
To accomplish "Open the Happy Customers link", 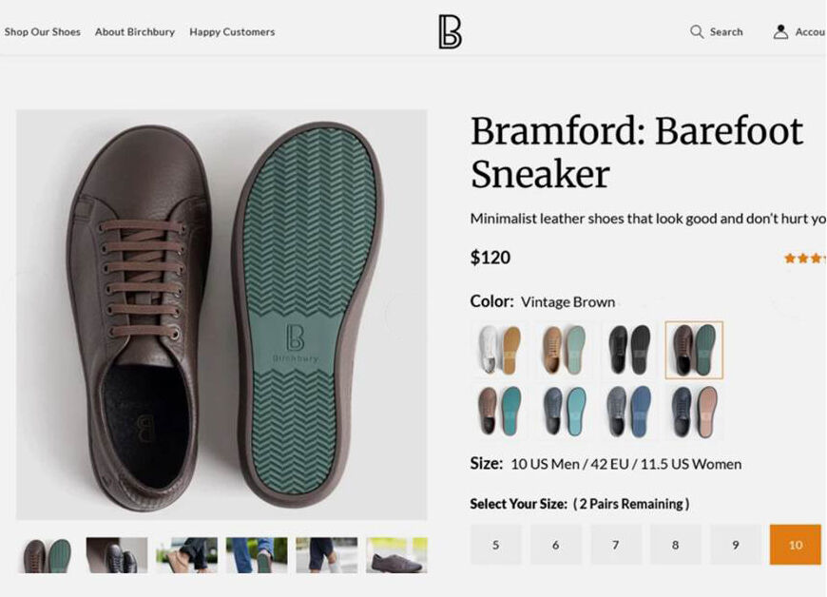I will click(232, 31).
